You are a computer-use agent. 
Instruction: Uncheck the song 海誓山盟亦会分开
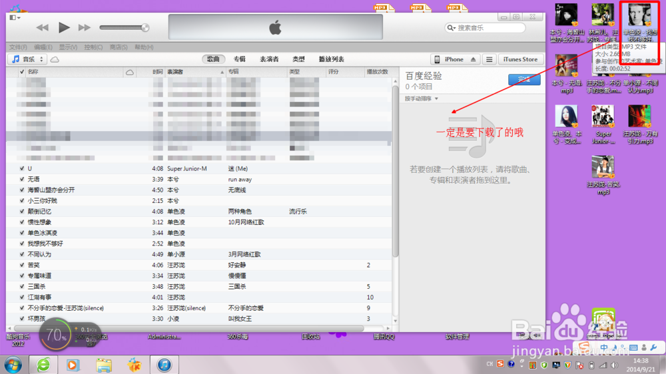(x=22, y=190)
